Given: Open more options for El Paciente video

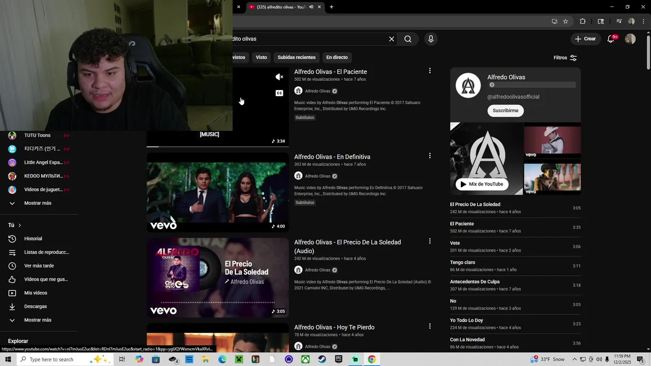Looking at the screenshot, I should pos(430,71).
